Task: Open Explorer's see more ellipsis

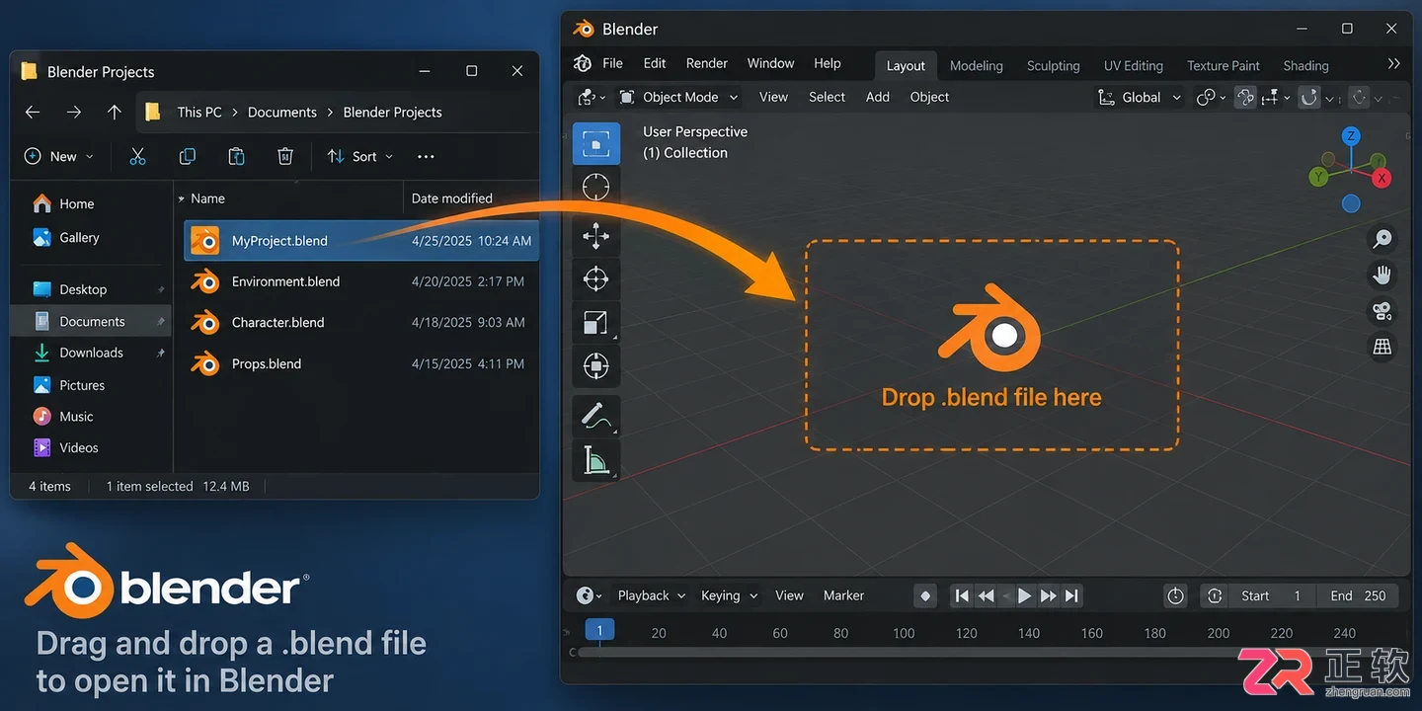Action: coord(426,156)
